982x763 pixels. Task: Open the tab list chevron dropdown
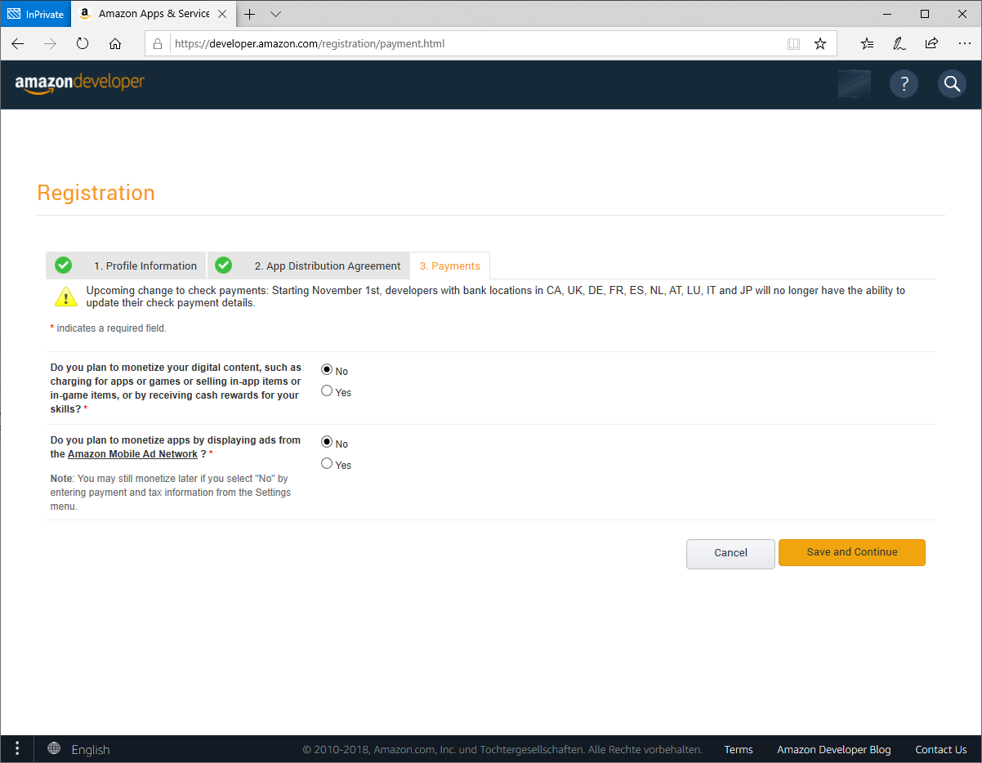(x=275, y=14)
